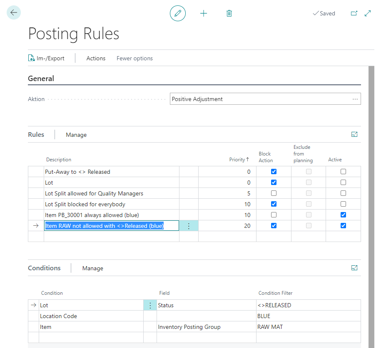Uncheck Block Action for Put-Away to <> Released

pos(274,172)
